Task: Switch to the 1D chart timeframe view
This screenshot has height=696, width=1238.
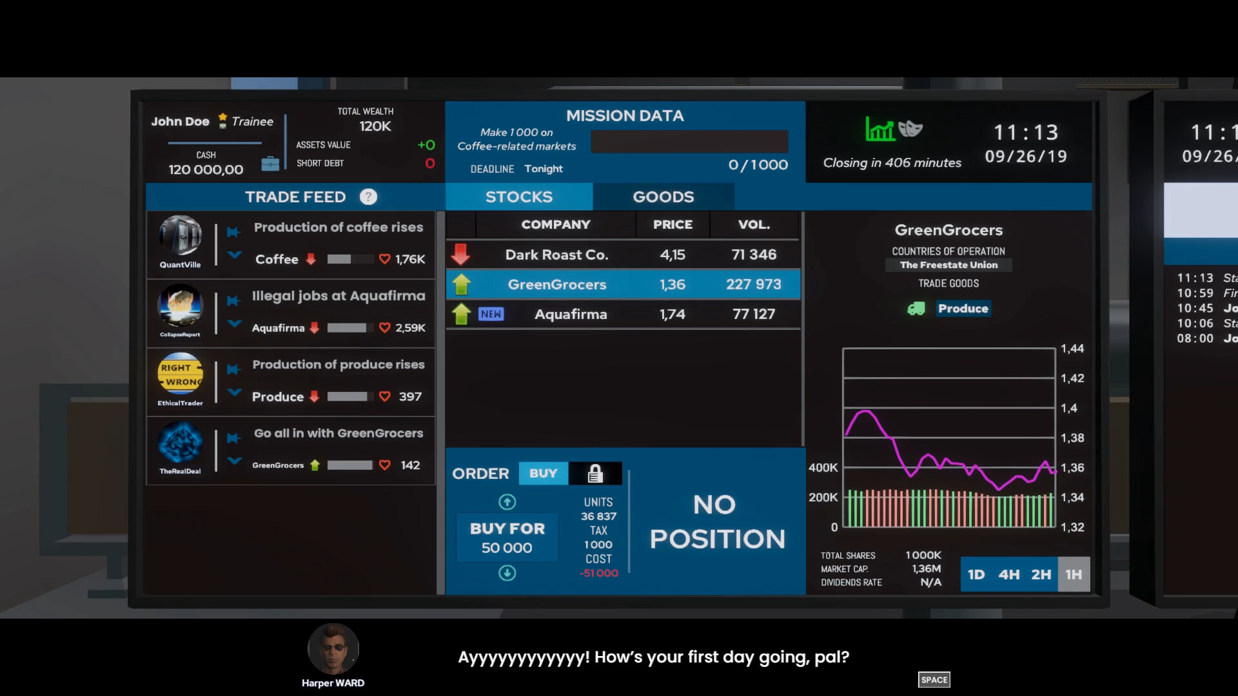Action: [976, 574]
